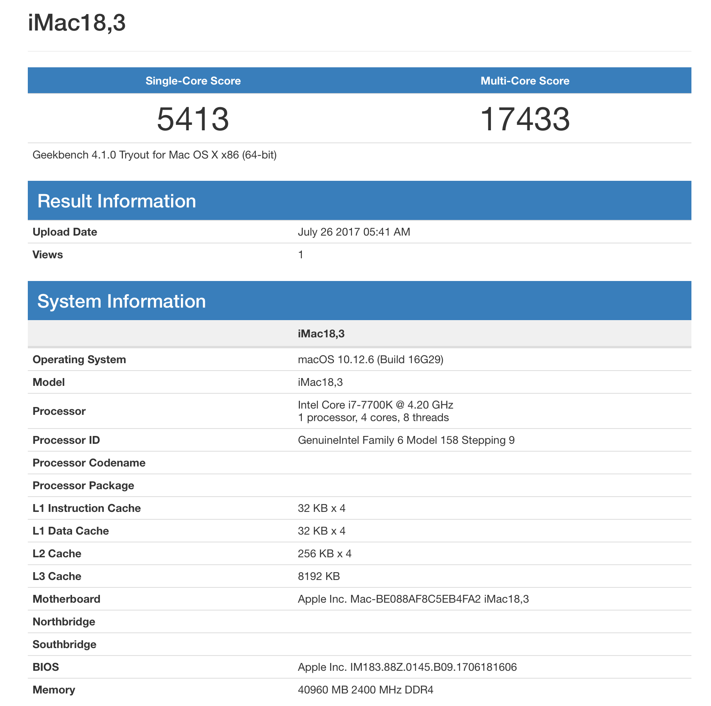This screenshot has width=711, height=706.
Task: Select 1 processor, 4 cores, 8 threads text
Action: click(373, 418)
